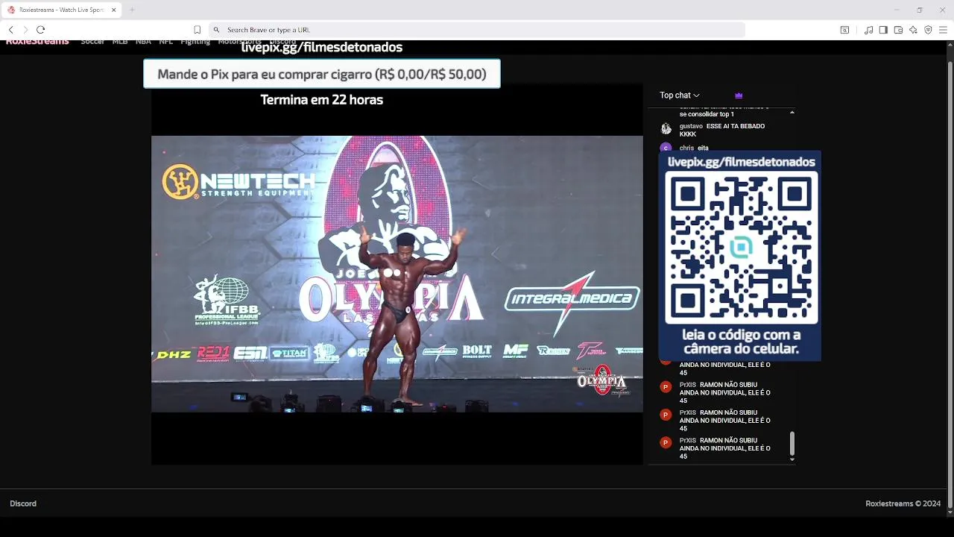
Task: Click the page scrollbar up arrow at right edge
Action: pos(950,45)
